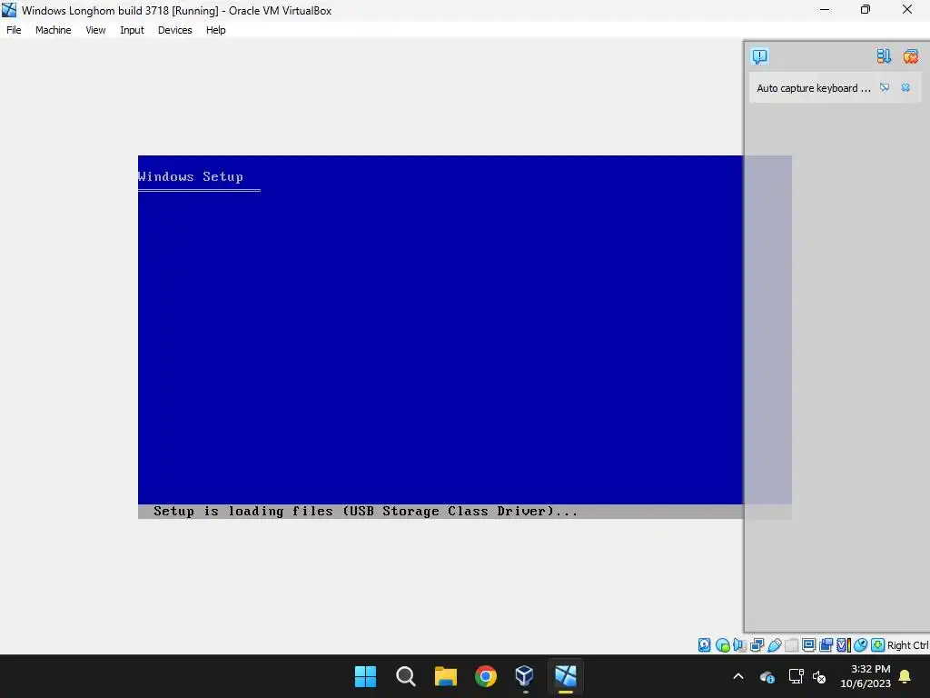Screen dimensions: 930x698
Task: Click the Windows Setup heading text
Action: (x=191, y=177)
